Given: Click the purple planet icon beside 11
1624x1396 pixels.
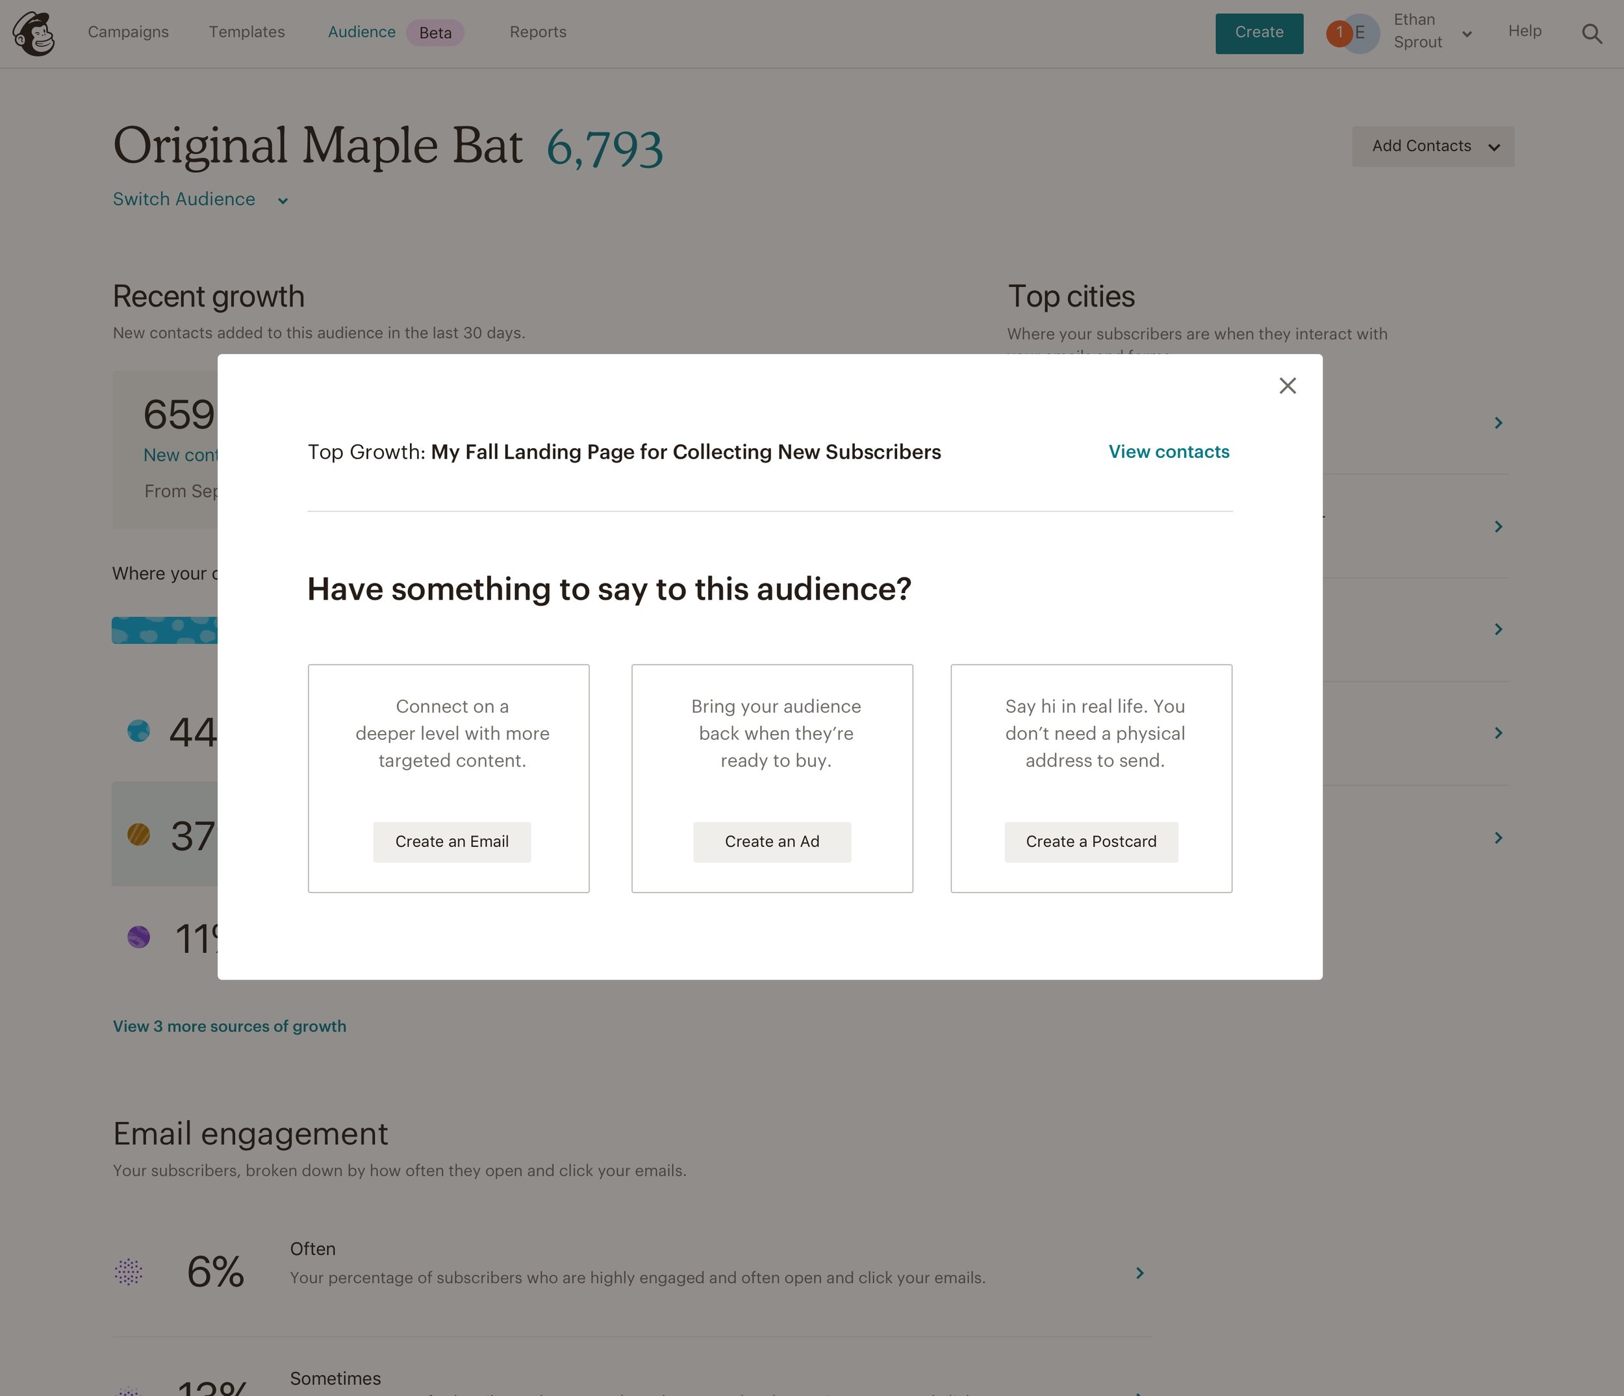Looking at the screenshot, I should (x=139, y=937).
